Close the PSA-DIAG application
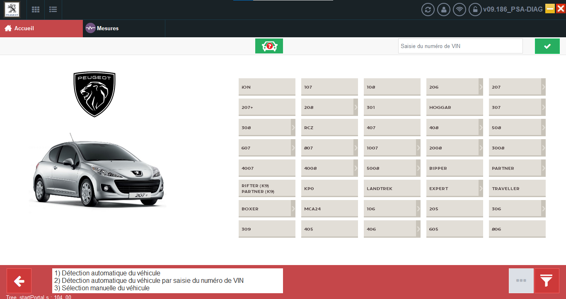 (561, 9)
